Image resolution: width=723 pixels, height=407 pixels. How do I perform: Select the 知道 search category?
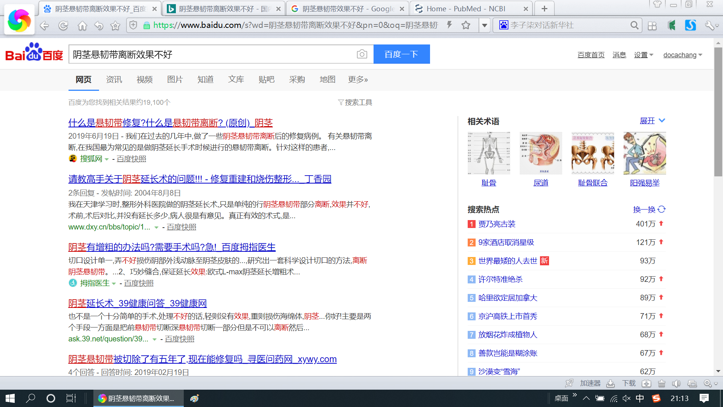click(206, 80)
